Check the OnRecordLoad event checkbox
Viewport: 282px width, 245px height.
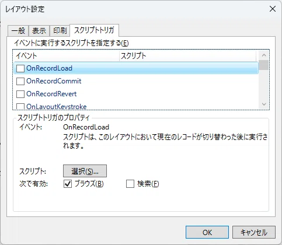click(x=20, y=68)
